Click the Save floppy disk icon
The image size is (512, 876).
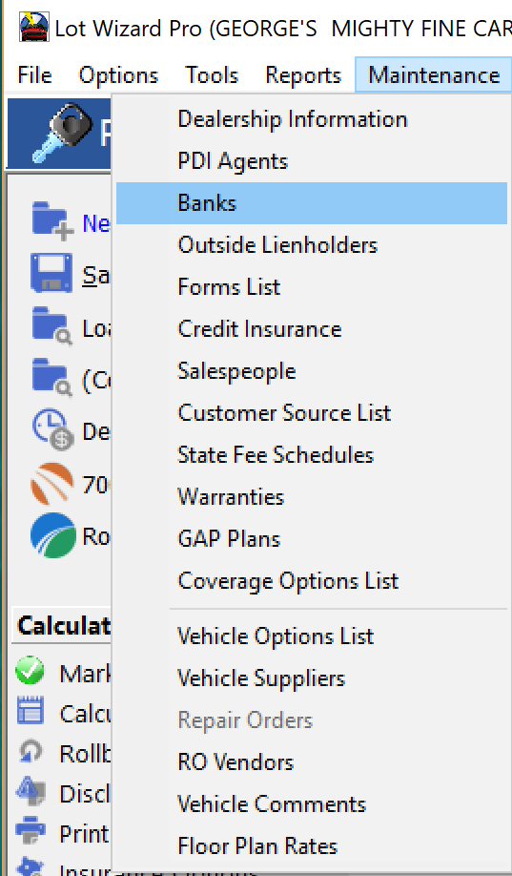click(51, 273)
